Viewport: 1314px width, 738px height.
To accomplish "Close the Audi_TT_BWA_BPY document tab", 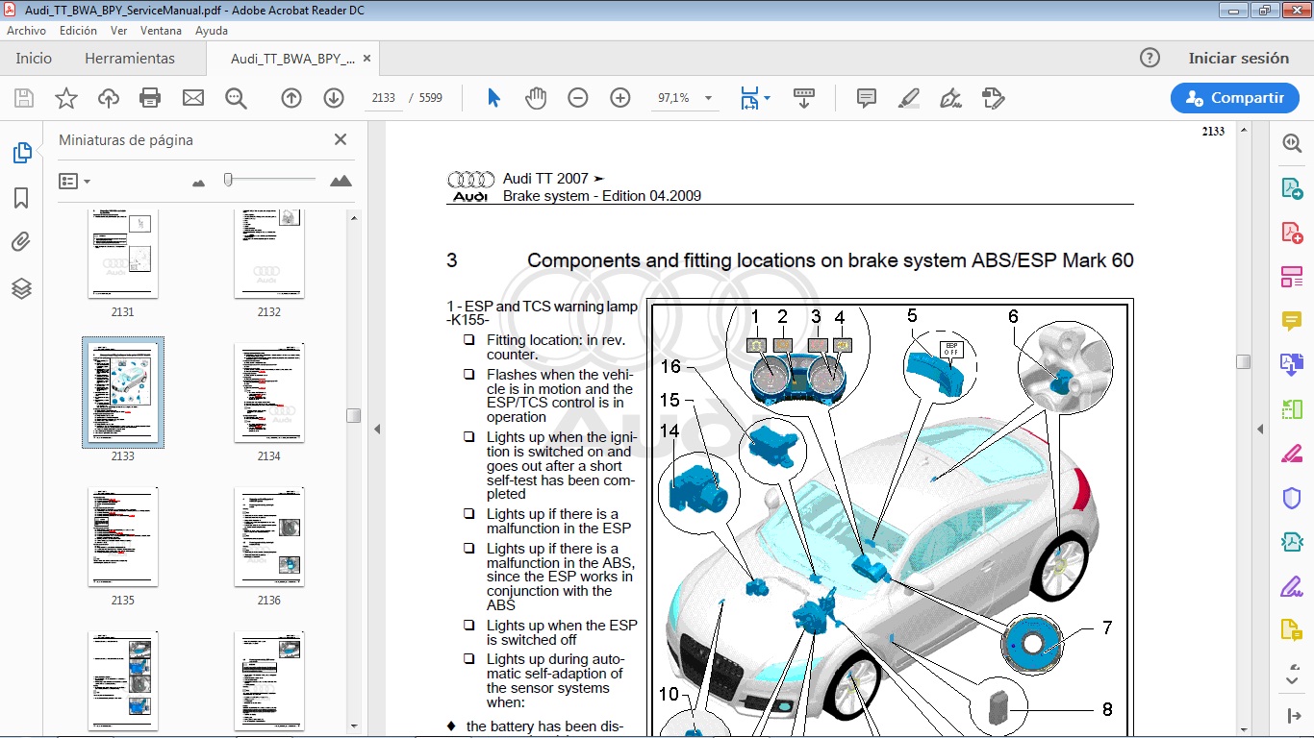I will tap(366, 58).
